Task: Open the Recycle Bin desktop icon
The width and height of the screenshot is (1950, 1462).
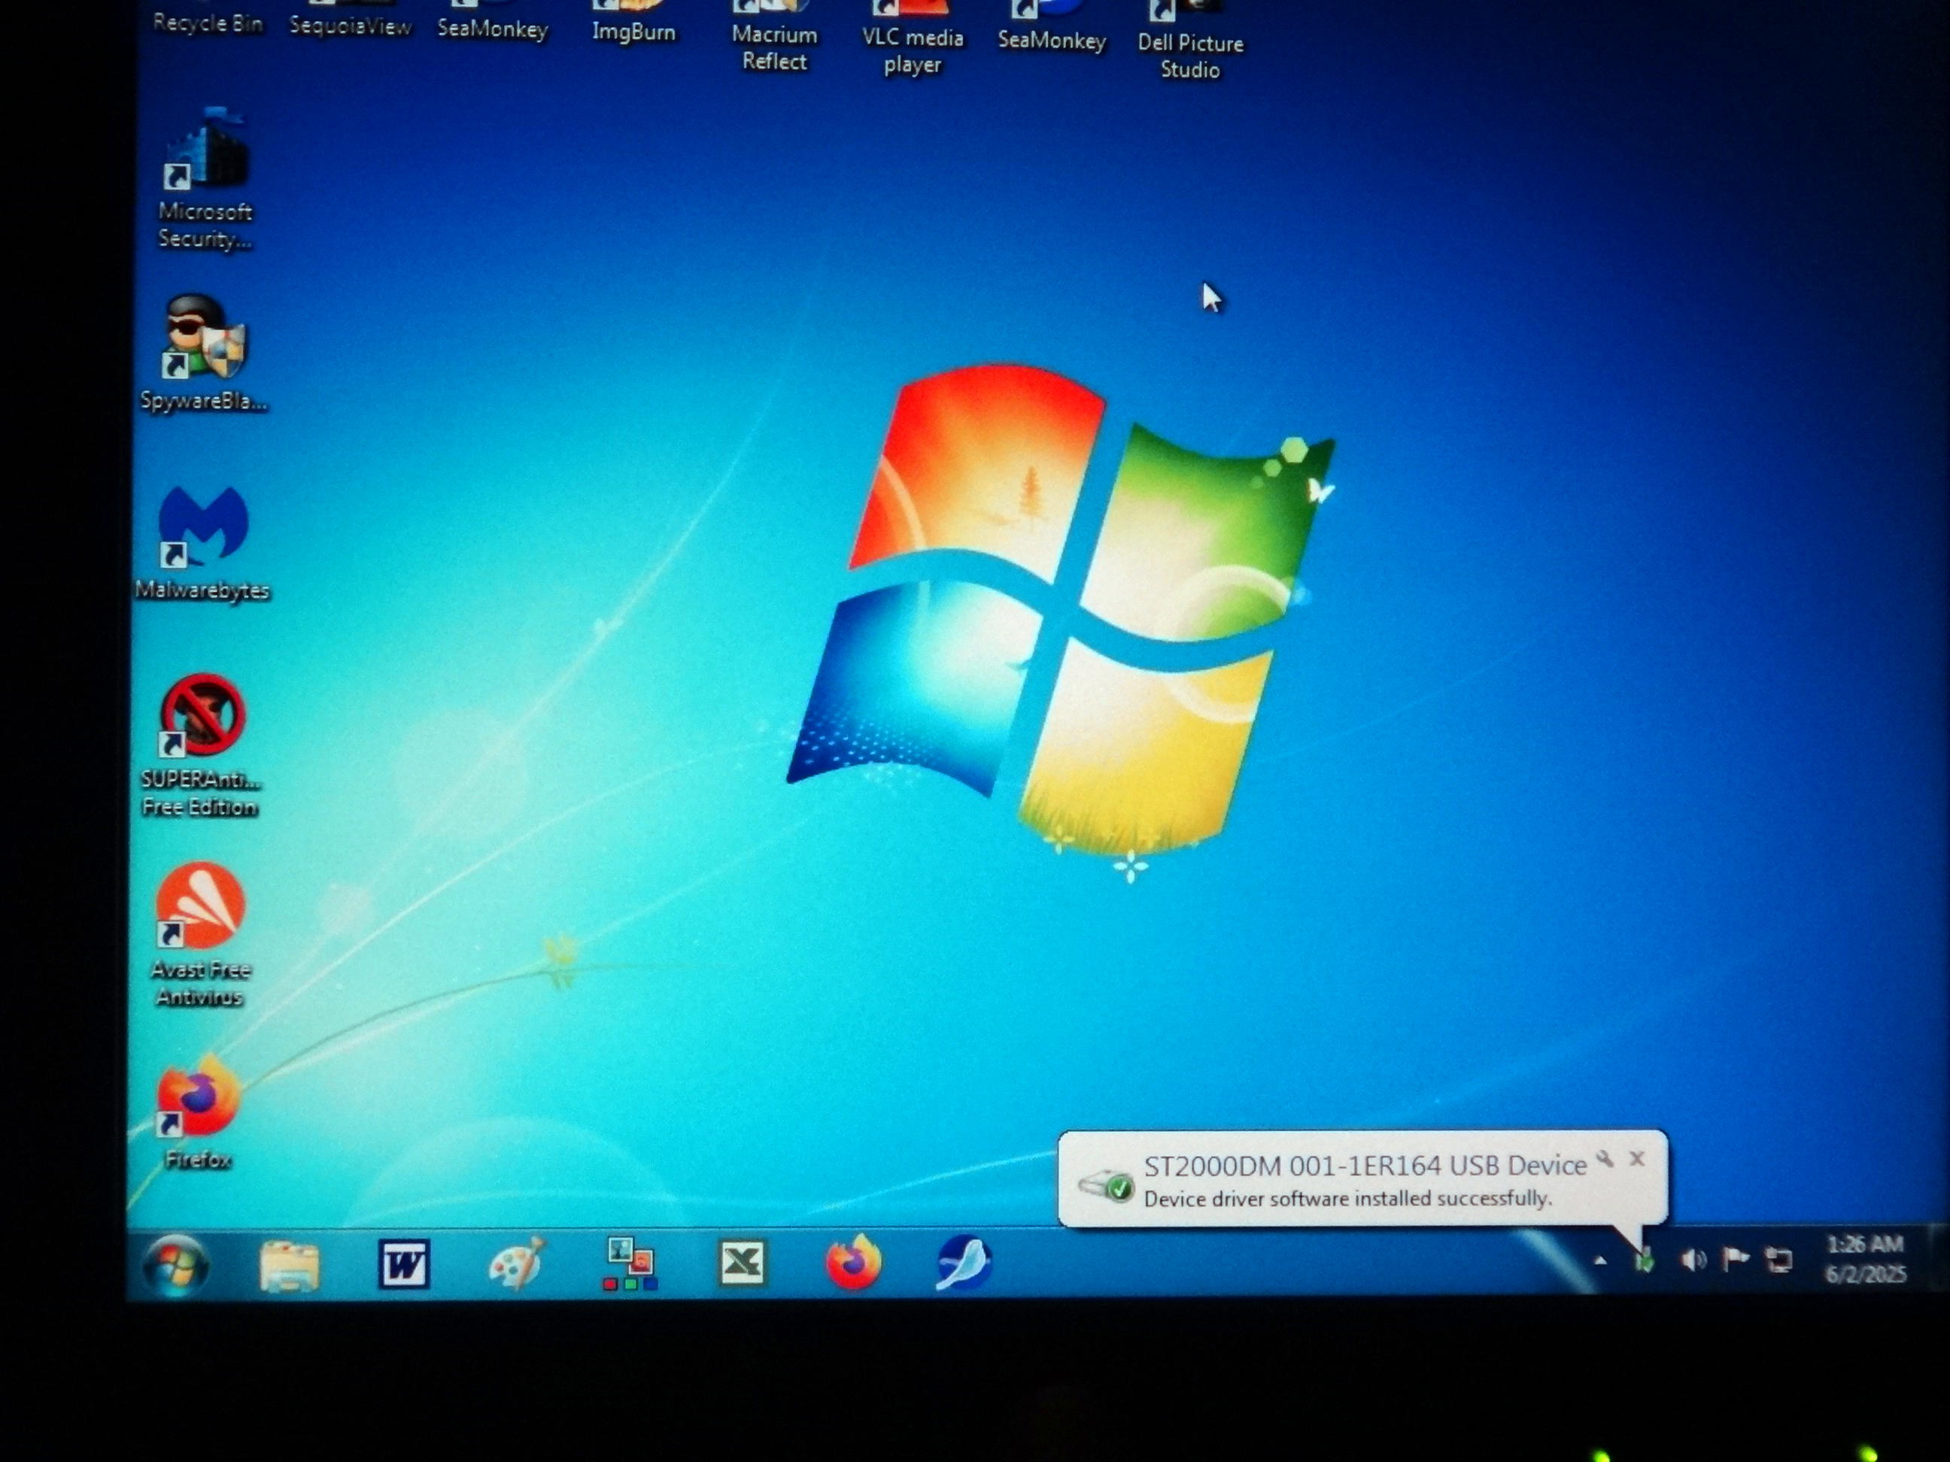Action: click(207, 17)
